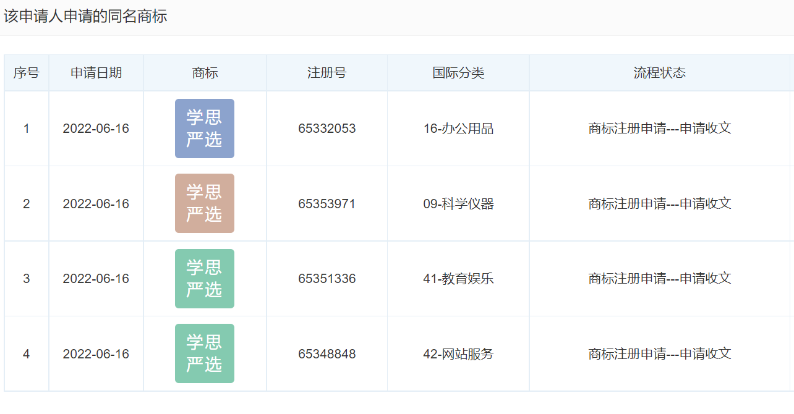Screen dimensions: 794x414
Task: Click the 申请日期 column header
Action: point(96,73)
